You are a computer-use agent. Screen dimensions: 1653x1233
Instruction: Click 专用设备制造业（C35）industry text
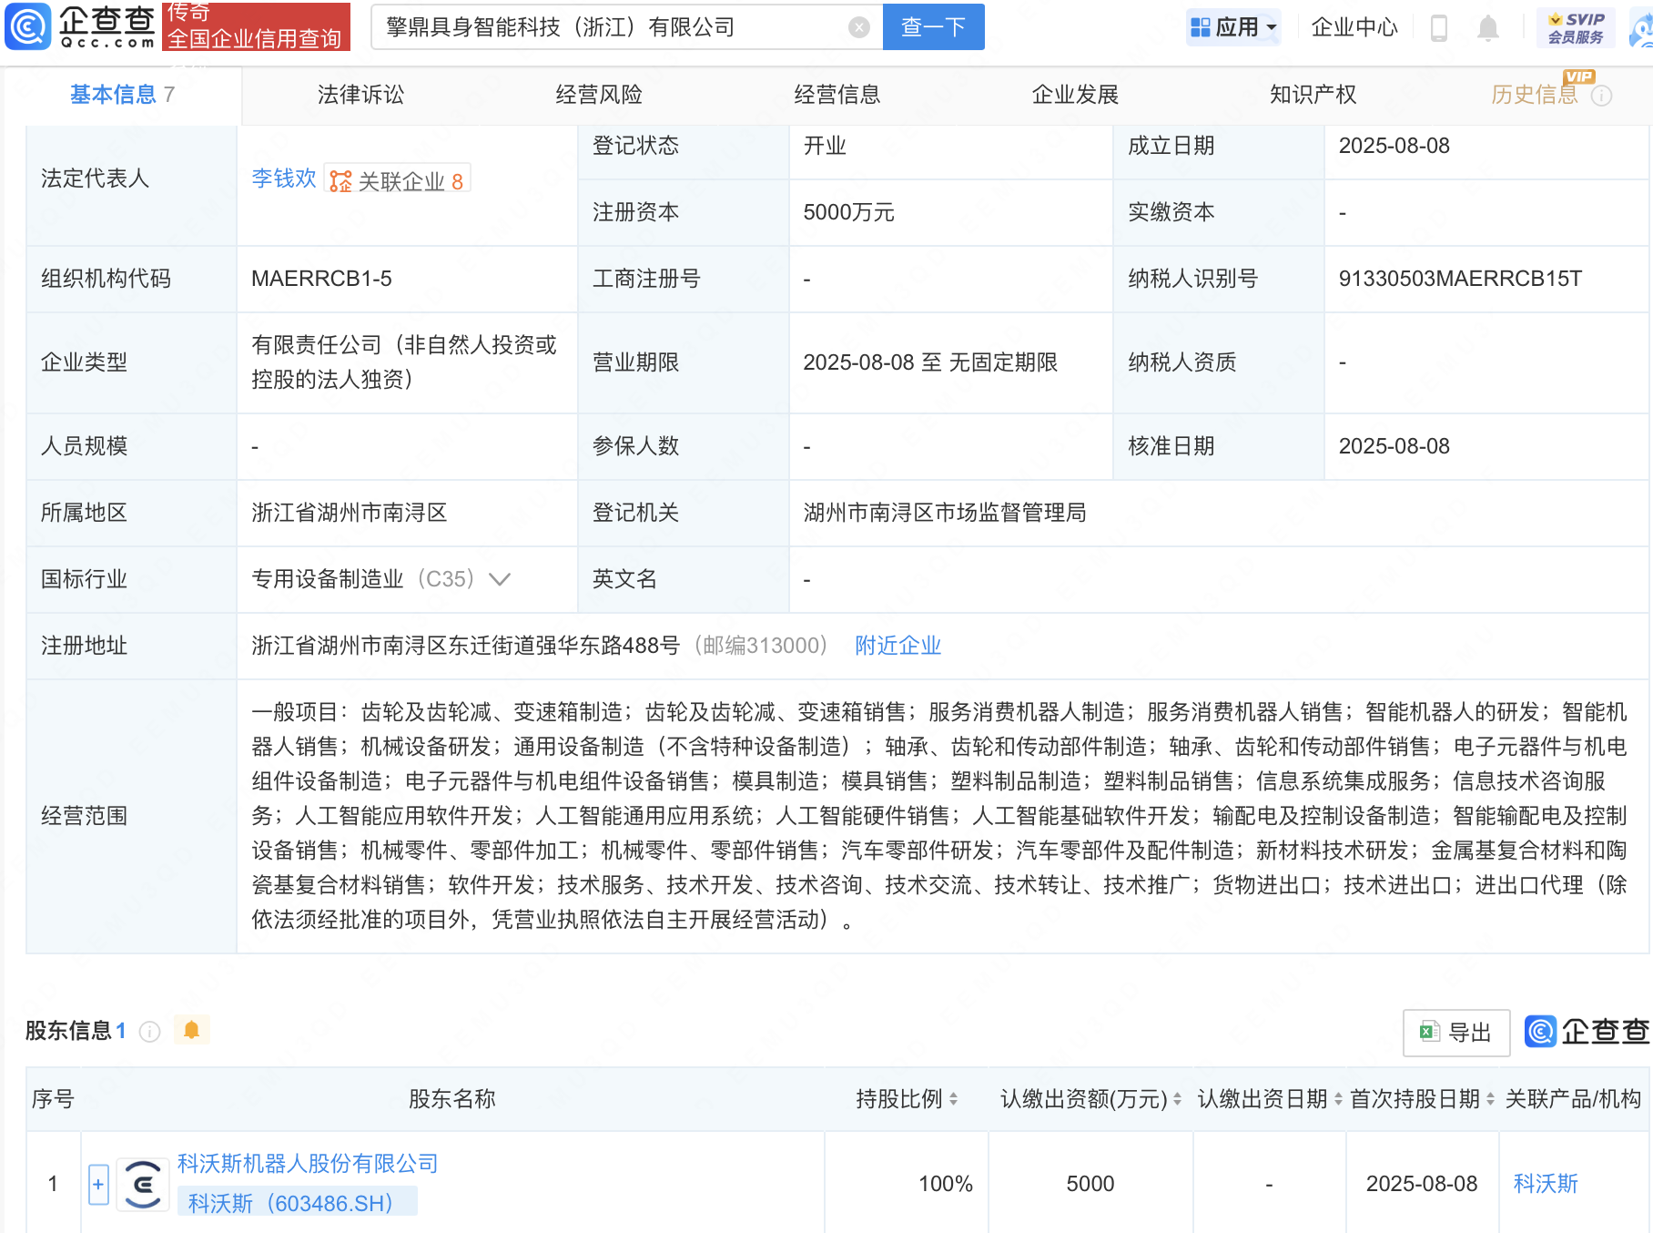pos(363,579)
